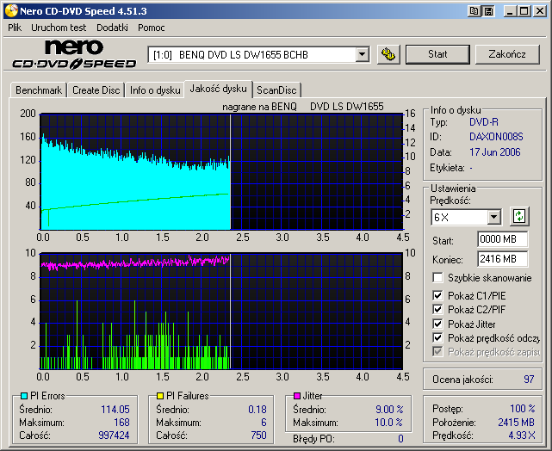
Task: Uncheck Pokaż C2/PIF checkbox
Action: (437, 310)
